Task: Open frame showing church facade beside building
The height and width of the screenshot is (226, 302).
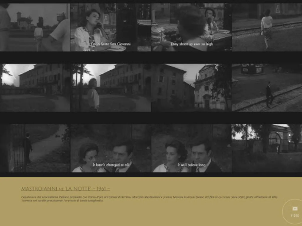Action: click(x=191, y=88)
